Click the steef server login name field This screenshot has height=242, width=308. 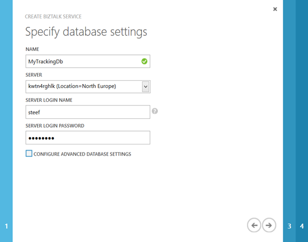point(88,112)
